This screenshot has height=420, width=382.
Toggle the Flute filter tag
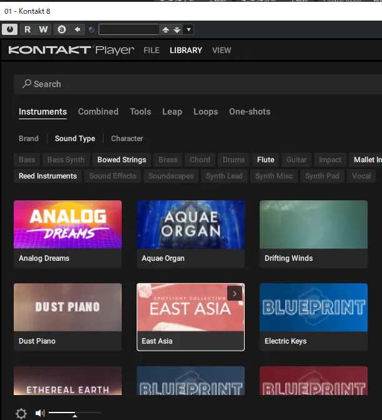point(265,160)
